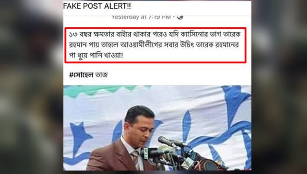The width and height of the screenshot is (307, 174).
Task: Click the blurred right background area
Action: click(279, 87)
